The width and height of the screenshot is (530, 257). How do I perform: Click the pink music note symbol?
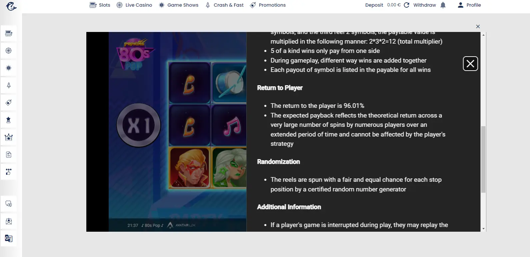[x=232, y=126]
